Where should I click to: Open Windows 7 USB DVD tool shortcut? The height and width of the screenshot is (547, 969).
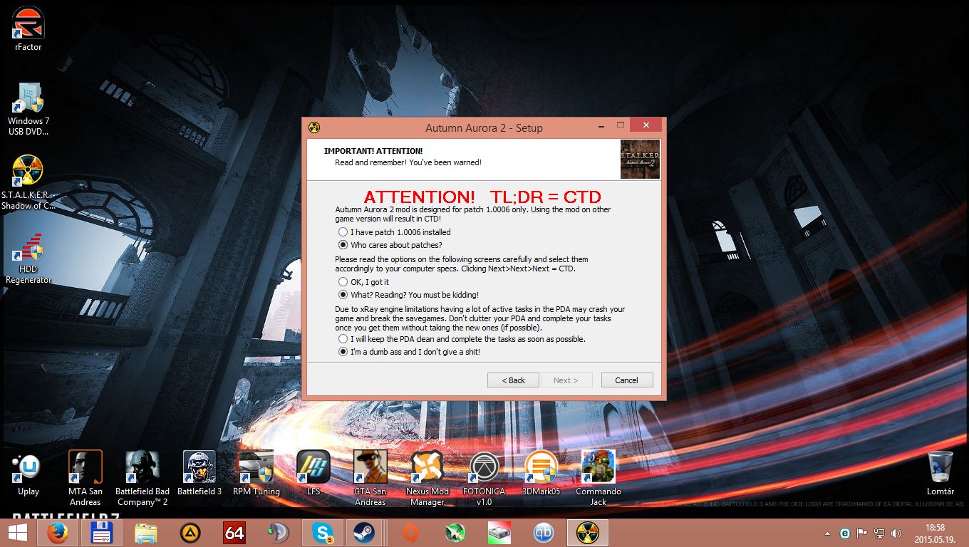pos(28,109)
